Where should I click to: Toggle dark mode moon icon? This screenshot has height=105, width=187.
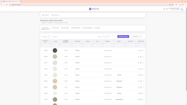167,9
